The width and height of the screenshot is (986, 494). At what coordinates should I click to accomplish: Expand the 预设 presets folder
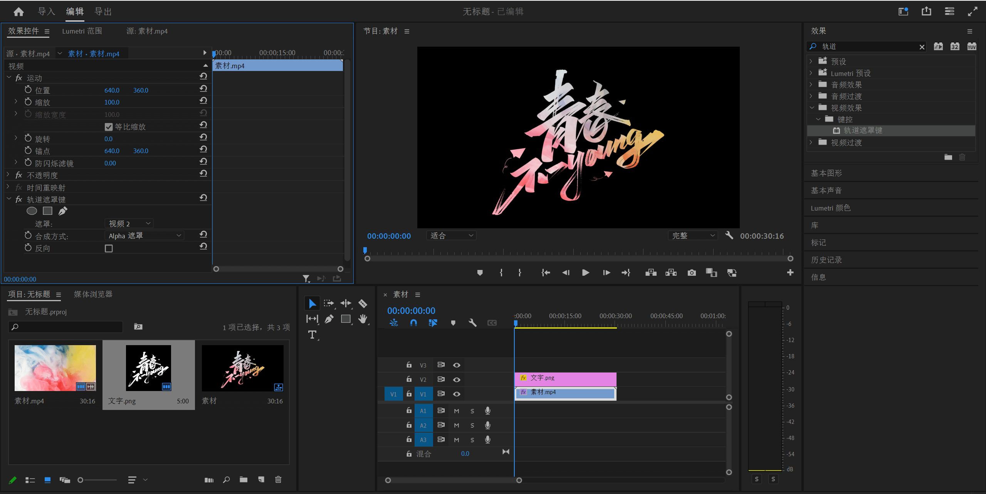pyautogui.click(x=811, y=61)
